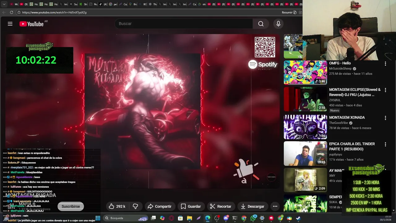The image size is (396, 223).
Task: Open options menu for MONTAGEM ECLIPSE video
Action: [385, 90]
